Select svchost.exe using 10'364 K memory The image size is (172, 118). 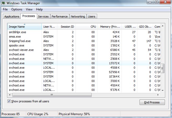(84, 76)
